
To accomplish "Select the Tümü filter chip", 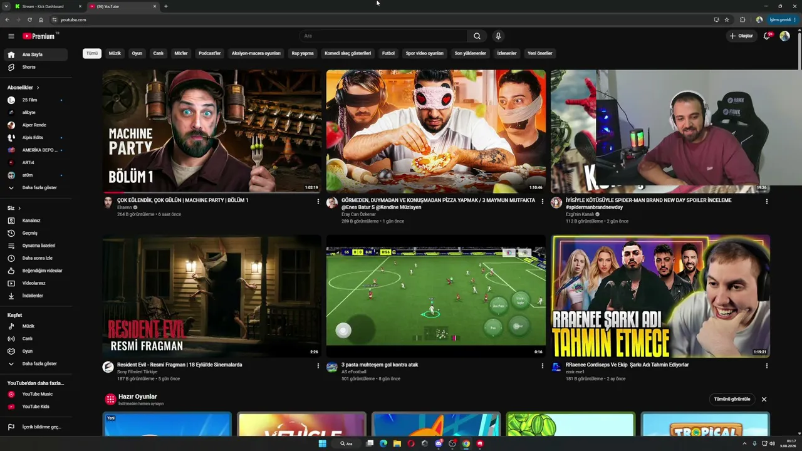I will 92,53.
